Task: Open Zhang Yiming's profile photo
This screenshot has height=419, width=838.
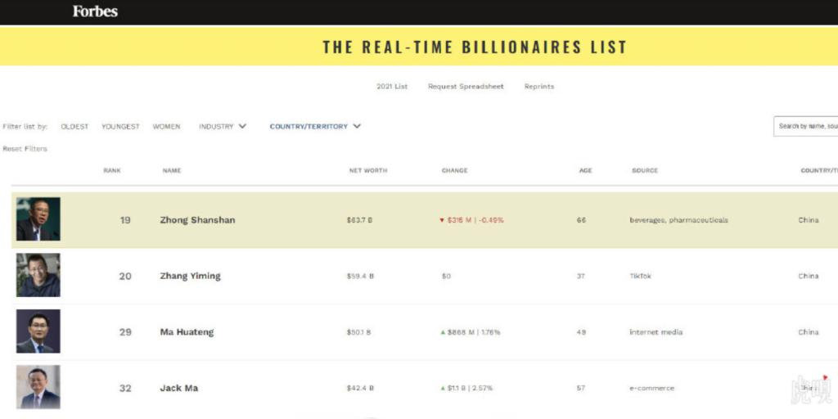Action: pyautogui.click(x=38, y=275)
